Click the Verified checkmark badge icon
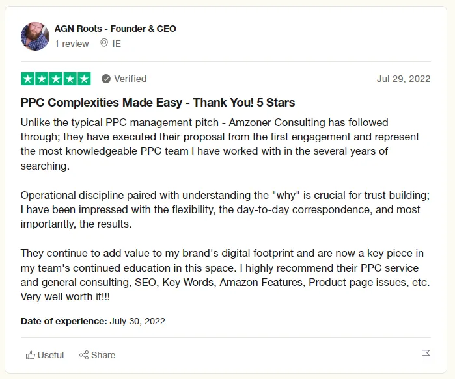 pyautogui.click(x=106, y=79)
